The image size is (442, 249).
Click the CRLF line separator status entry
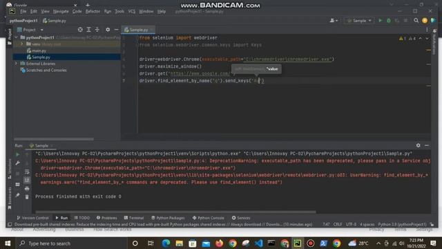tap(338, 224)
